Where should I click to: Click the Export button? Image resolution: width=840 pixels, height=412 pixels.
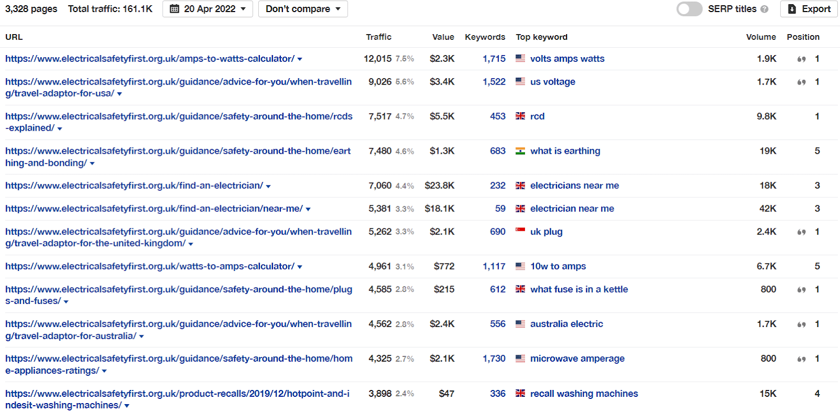coord(809,9)
